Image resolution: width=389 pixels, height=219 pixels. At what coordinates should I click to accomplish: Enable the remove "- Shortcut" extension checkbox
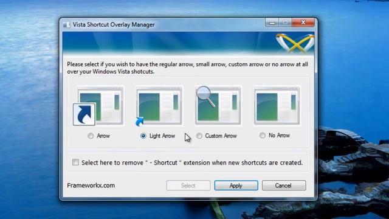coord(75,162)
